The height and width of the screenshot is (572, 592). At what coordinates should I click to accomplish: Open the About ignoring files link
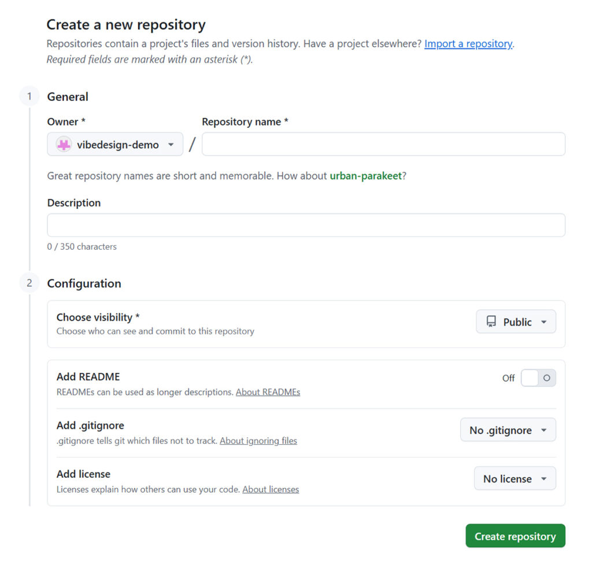[258, 441]
